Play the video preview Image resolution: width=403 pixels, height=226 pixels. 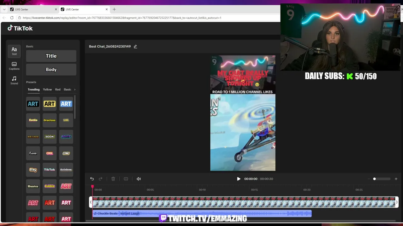click(x=239, y=179)
